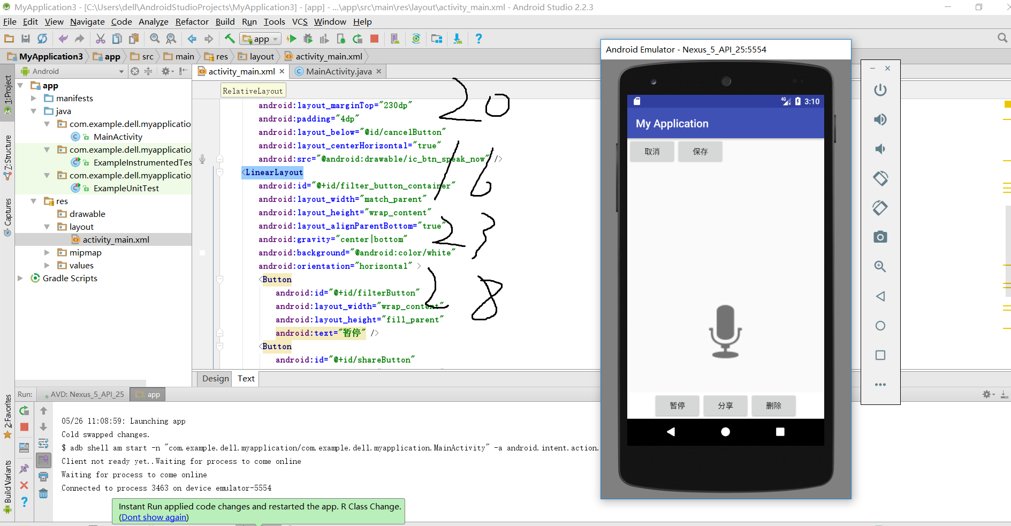
Task: Take emulator screenshot with camera icon
Action: [880, 237]
